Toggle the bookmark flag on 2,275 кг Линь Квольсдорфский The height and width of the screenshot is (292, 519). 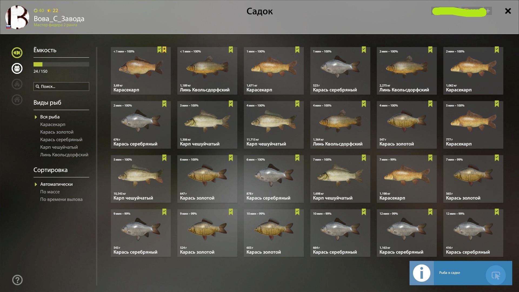click(430, 50)
